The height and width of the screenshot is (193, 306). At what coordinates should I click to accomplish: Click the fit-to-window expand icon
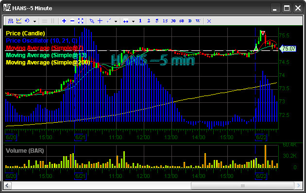81,21
